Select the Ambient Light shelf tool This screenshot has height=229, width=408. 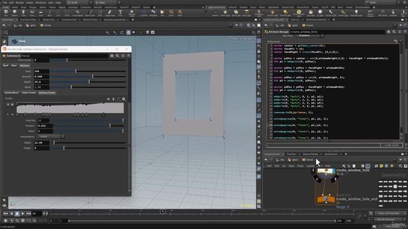point(356,13)
